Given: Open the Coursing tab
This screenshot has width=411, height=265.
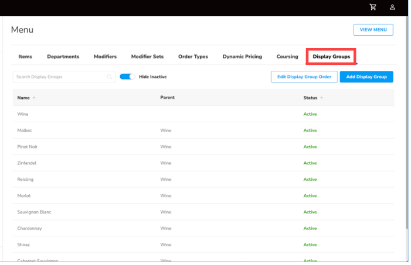Looking at the screenshot, I should click(x=287, y=57).
